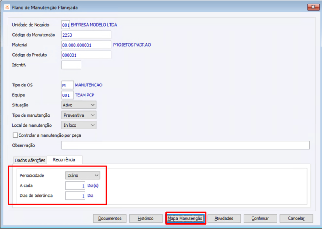Click EMPRESA MODELO LTDA text
322x229 pixels.
click(94, 25)
